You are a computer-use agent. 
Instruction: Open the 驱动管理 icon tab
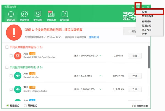click(24, 16)
